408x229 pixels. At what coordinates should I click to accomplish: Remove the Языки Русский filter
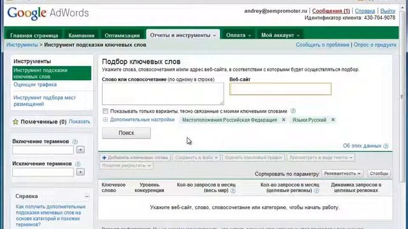tap(333, 120)
